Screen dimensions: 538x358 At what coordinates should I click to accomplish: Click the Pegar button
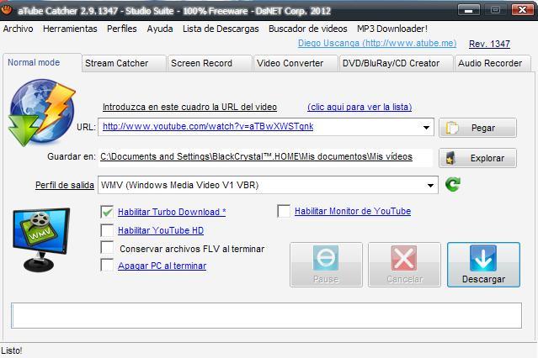(x=477, y=128)
